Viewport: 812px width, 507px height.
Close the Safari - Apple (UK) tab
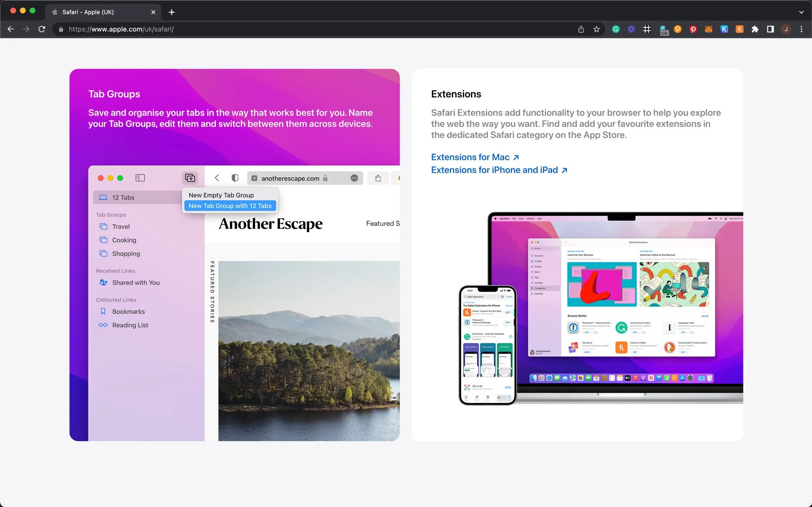pos(153,12)
